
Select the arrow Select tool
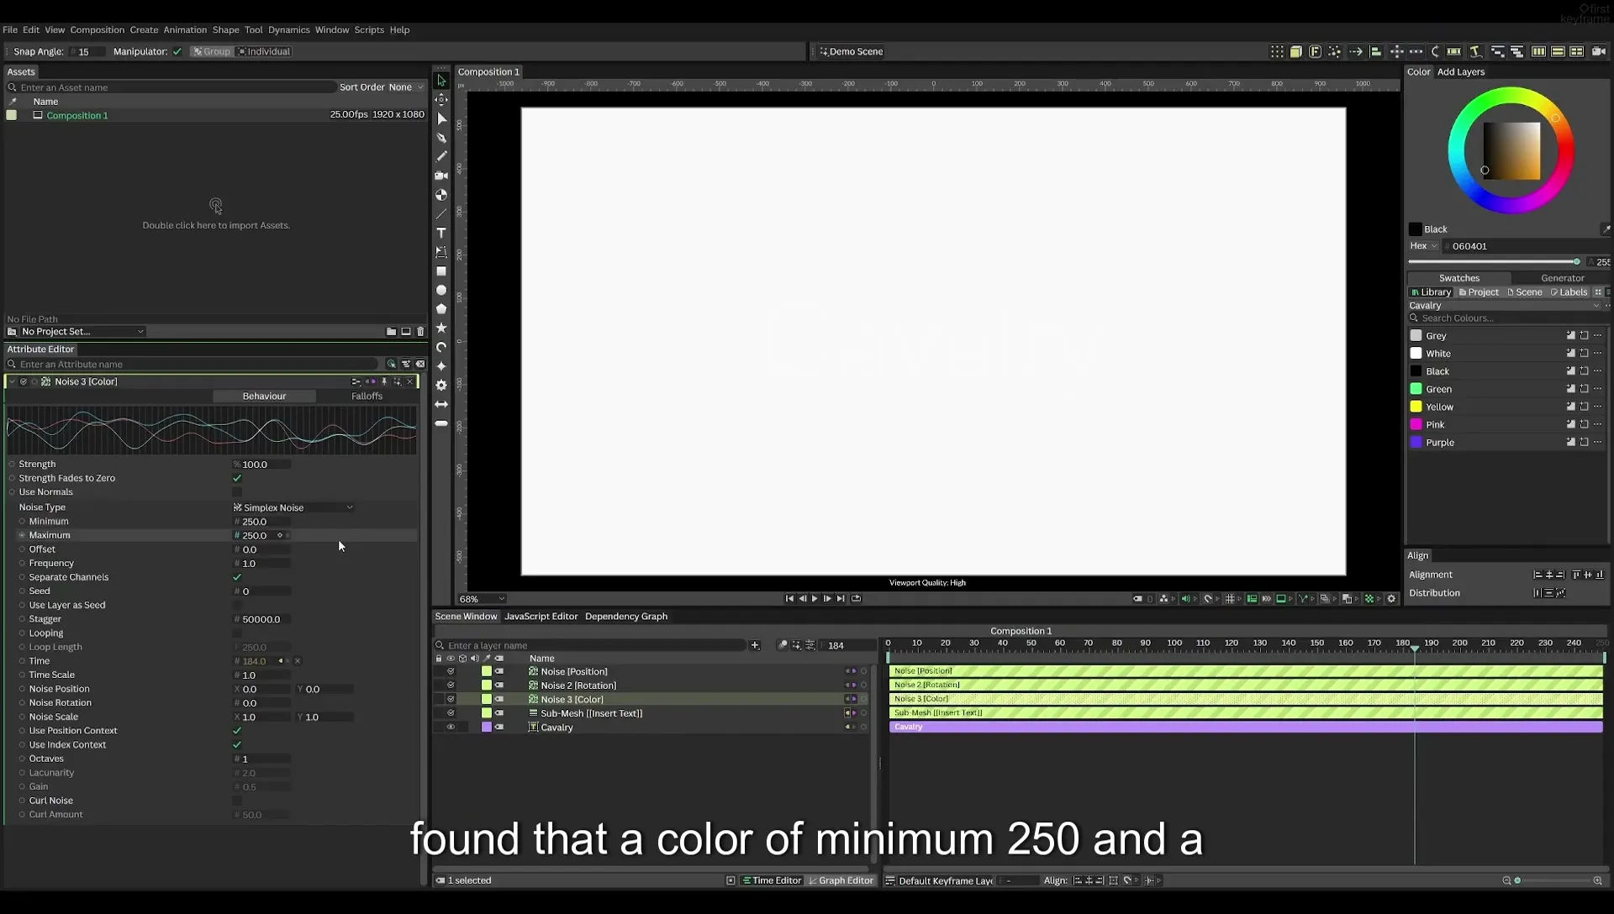pos(440,81)
